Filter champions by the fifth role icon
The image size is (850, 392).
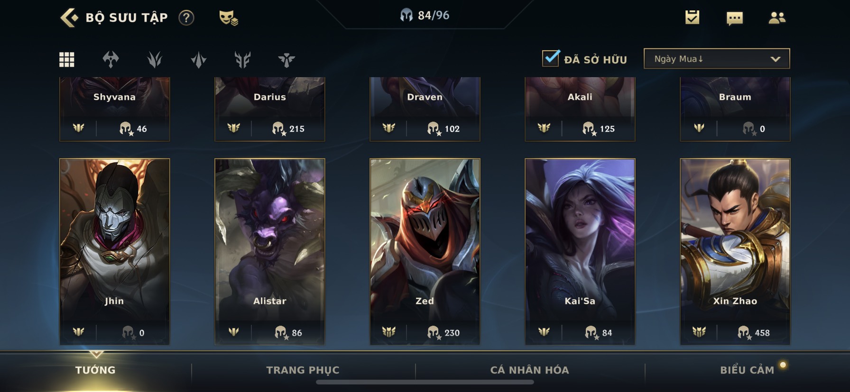pyautogui.click(x=242, y=60)
